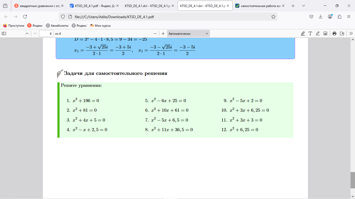Toggle the PDF sidebar
The height and width of the screenshot is (199, 355).
pyautogui.click(x=4, y=33)
